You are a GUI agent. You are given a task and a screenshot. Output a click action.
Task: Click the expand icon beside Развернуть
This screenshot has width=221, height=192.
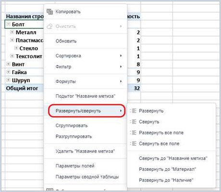click(x=133, y=111)
